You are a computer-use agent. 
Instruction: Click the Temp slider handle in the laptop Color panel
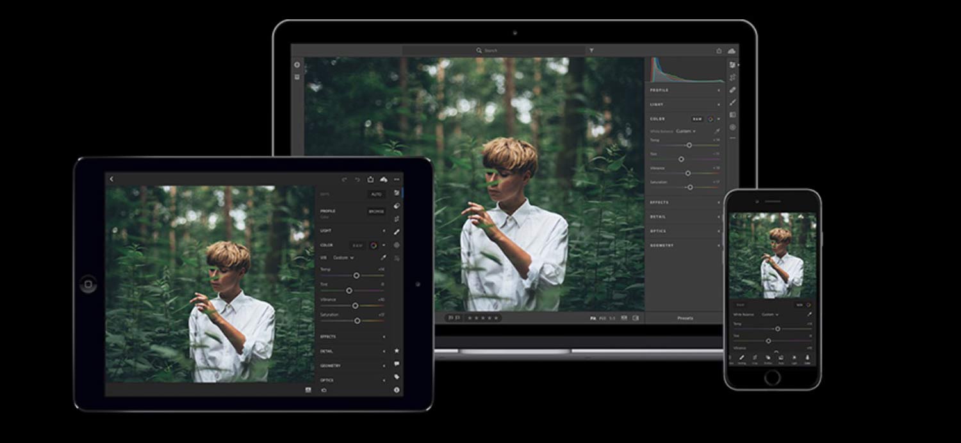pyautogui.click(x=689, y=145)
